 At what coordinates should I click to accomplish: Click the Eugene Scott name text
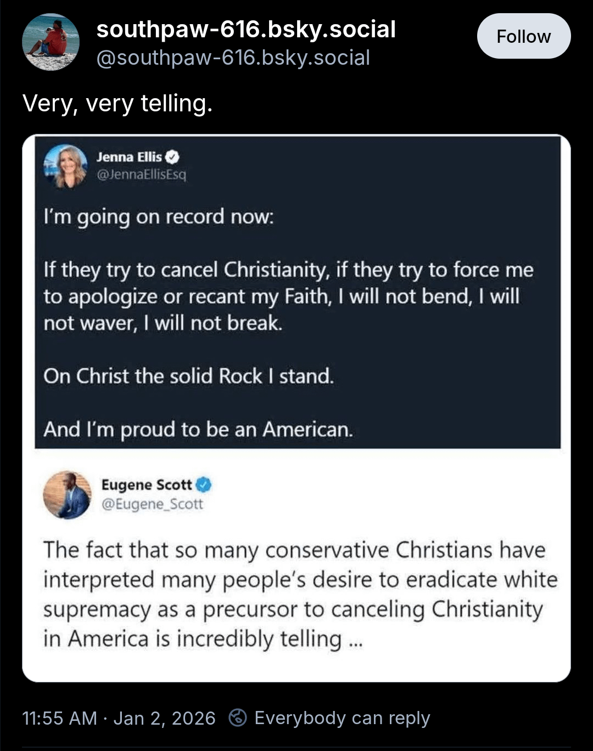[x=147, y=485]
